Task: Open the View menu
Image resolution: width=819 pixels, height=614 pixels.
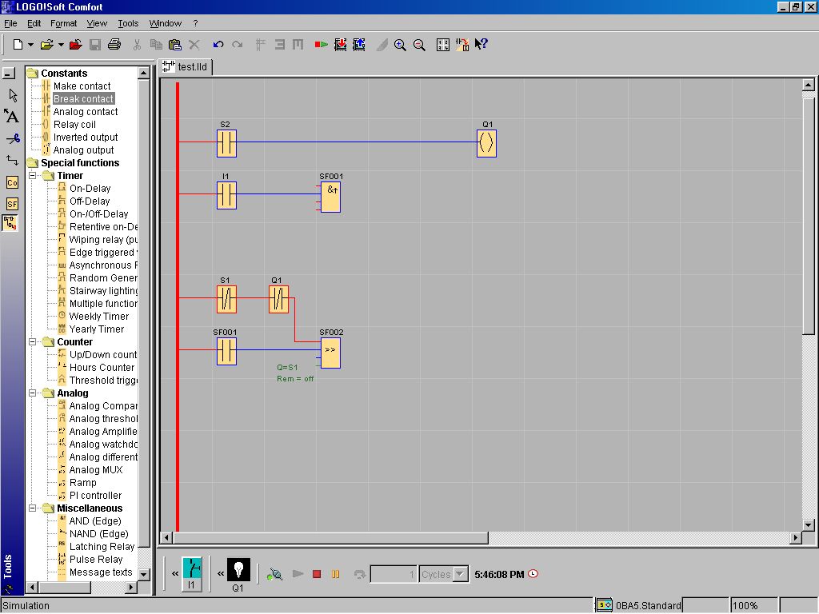Action: coord(97,23)
